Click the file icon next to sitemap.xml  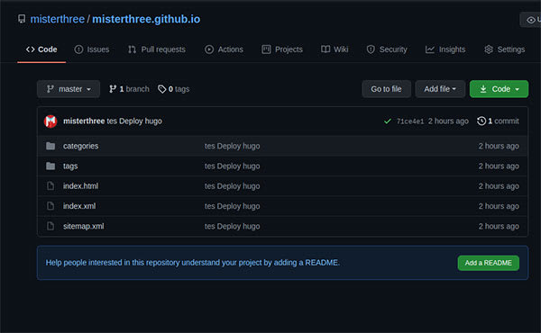click(x=50, y=226)
